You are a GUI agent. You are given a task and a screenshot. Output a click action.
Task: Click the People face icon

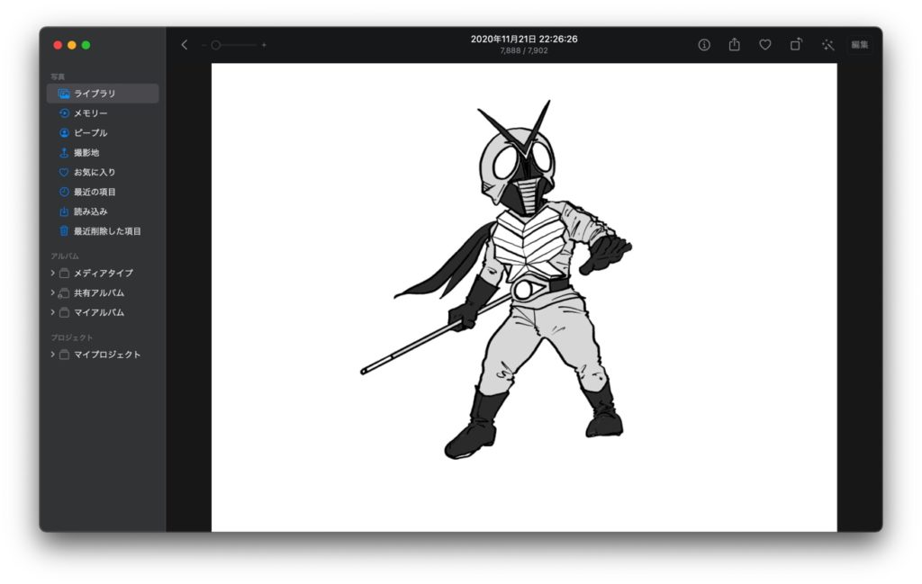(x=64, y=133)
